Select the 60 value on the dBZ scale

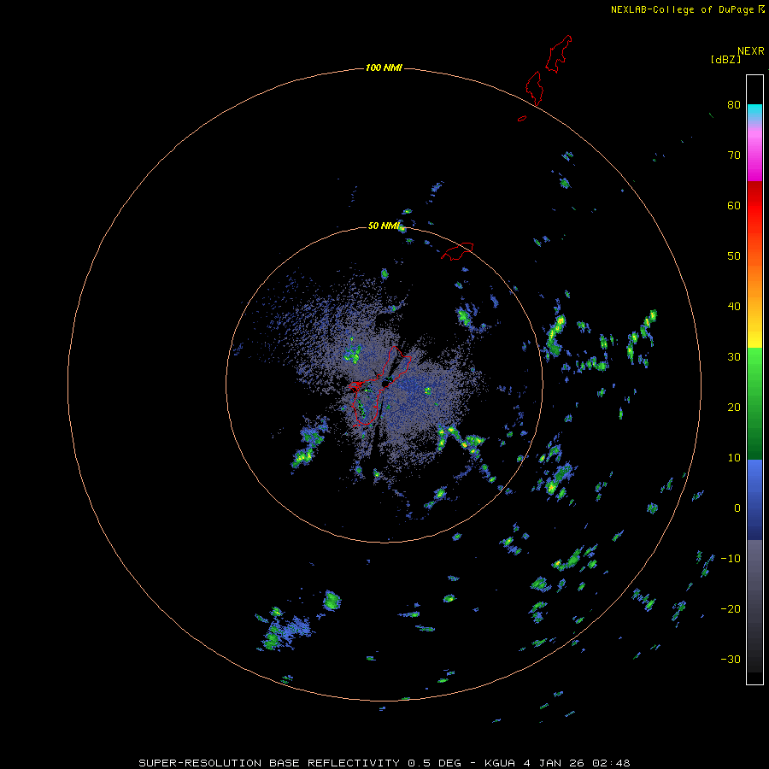pyautogui.click(x=734, y=205)
